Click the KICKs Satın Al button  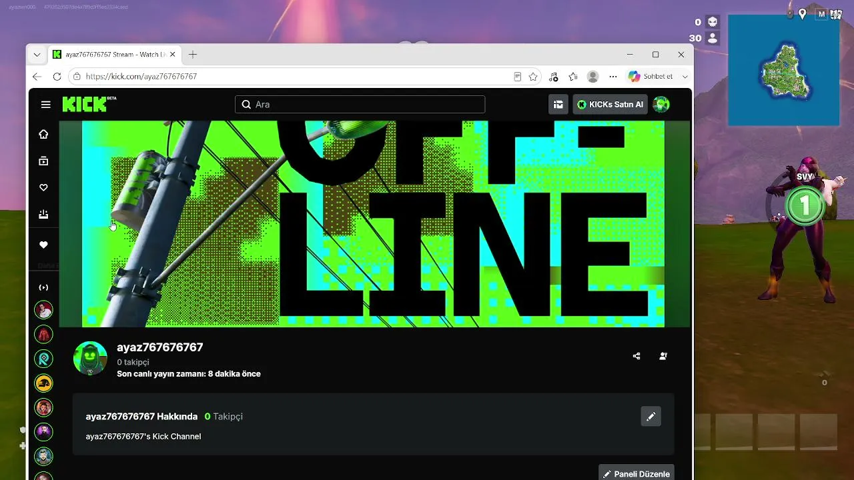coord(610,105)
